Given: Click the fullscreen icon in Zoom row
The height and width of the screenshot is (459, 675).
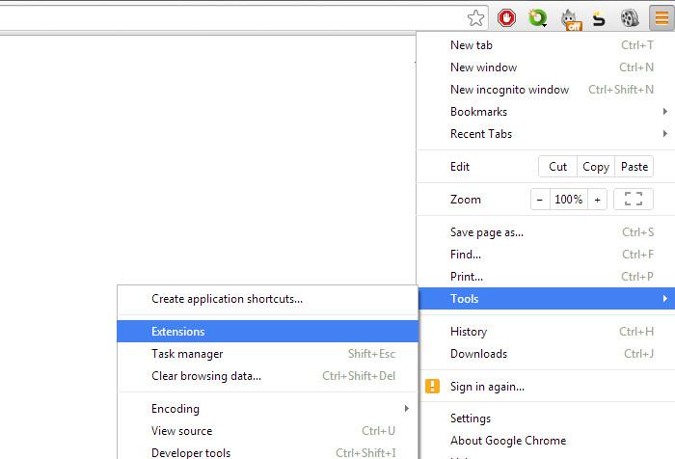Looking at the screenshot, I should pos(634,200).
